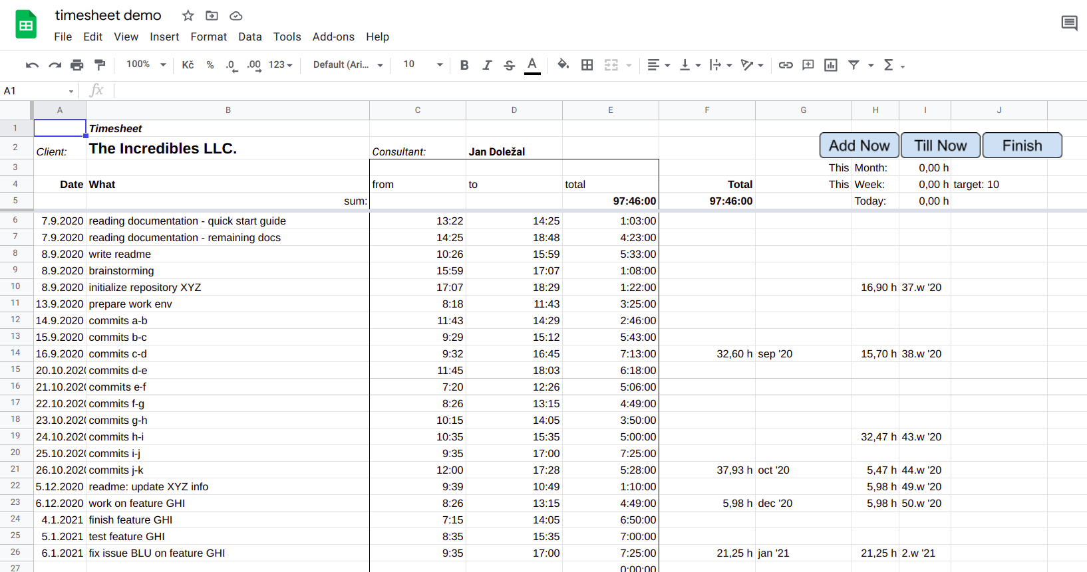The height and width of the screenshot is (572, 1087).
Task: Insert a chart
Action: pyautogui.click(x=831, y=65)
